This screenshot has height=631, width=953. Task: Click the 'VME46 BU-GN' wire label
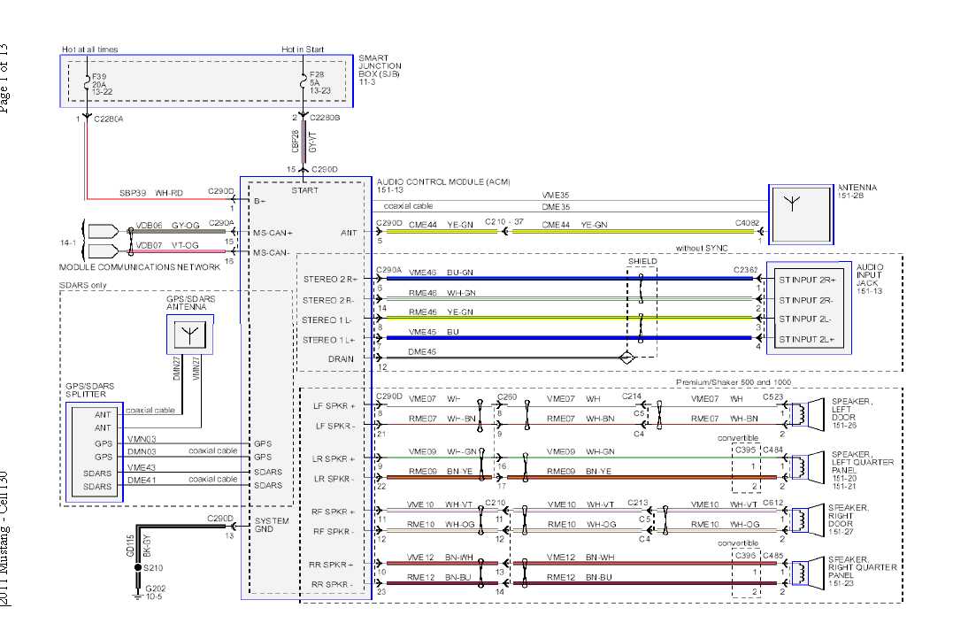(x=441, y=273)
